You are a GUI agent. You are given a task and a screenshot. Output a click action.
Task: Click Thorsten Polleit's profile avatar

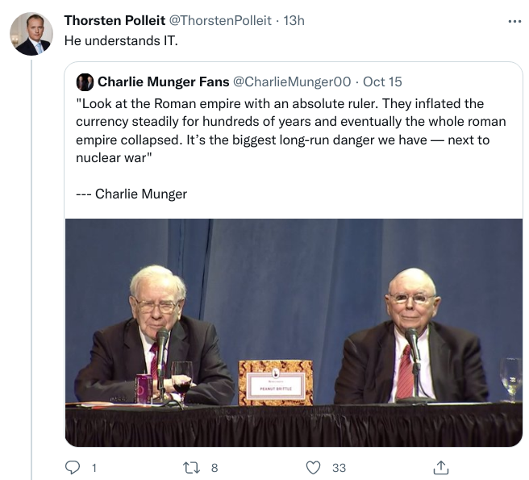pyautogui.click(x=31, y=34)
